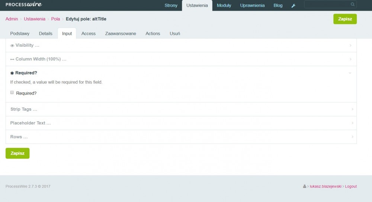This screenshot has width=372, height=202.
Task: Expand the Rows section
Action: [x=19, y=137]
